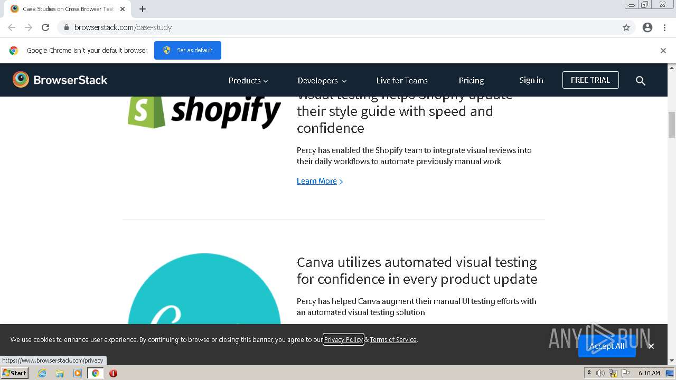The image size is (676, 380).
Task: Open Windows Media Player from taskbar
Action: coord(78,373)
